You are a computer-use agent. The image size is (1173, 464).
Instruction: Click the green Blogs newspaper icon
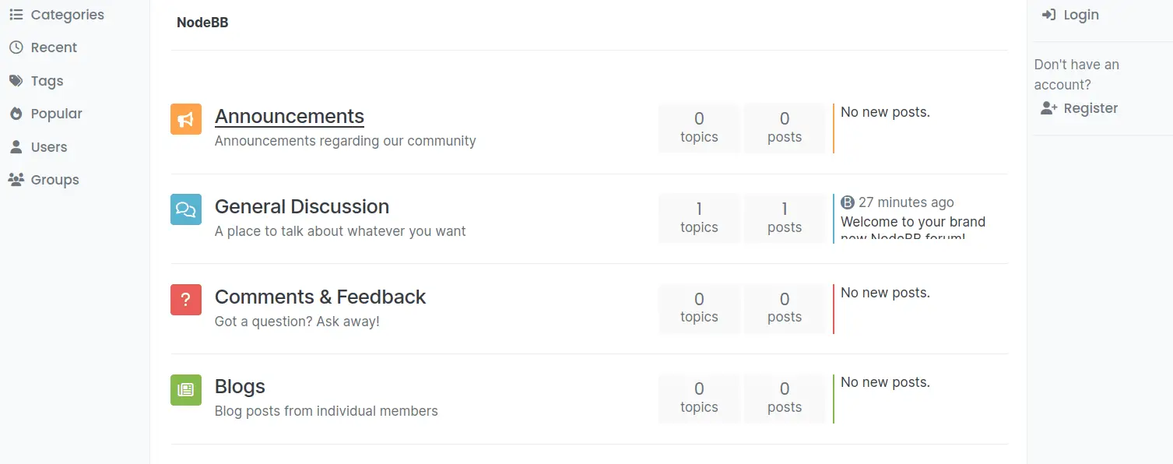pyautogui.click(x=186, y=389)
